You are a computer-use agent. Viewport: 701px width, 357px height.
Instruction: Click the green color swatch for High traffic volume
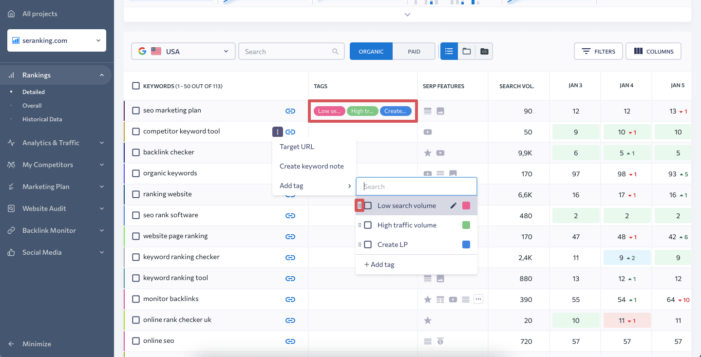(x=466, y=225)
